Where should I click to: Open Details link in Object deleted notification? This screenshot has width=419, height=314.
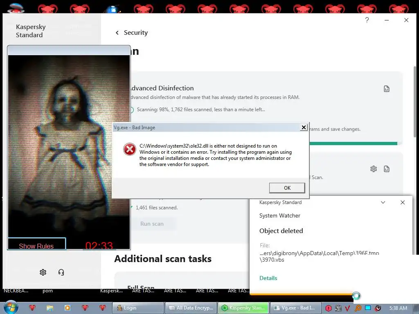coord(268,278)
